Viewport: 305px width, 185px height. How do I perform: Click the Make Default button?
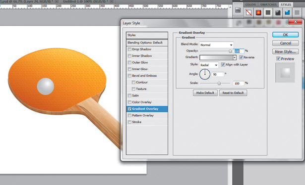[x=205, y=93]
